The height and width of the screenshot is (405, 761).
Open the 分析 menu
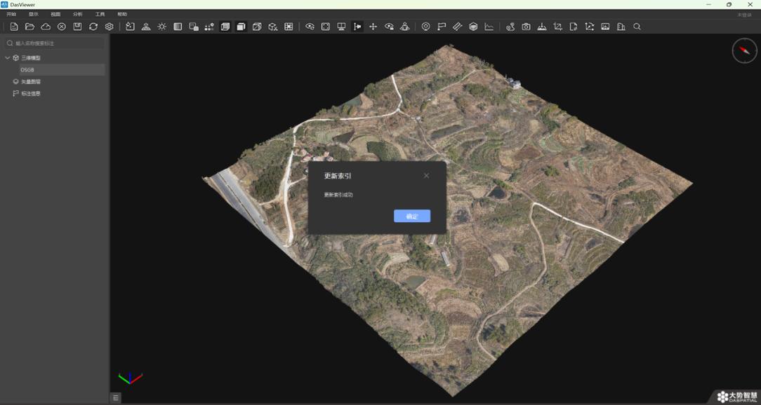point(78,15)
